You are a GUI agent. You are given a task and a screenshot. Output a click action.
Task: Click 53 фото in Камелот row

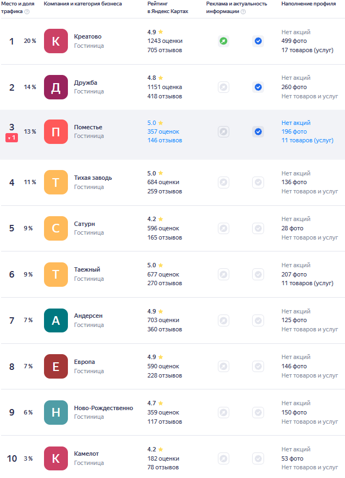coord(292,458)
